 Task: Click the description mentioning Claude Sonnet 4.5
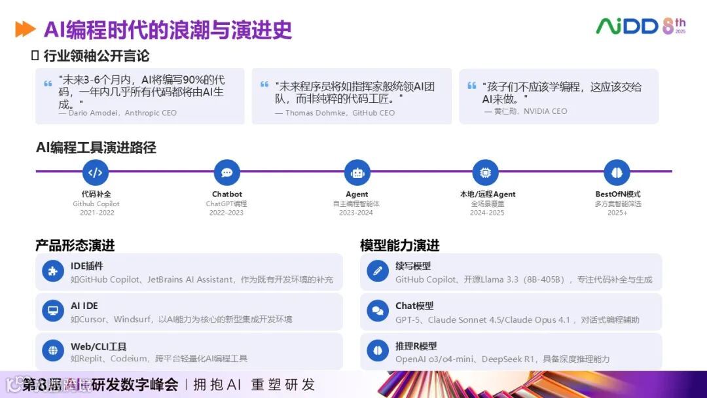pos(517,319)
